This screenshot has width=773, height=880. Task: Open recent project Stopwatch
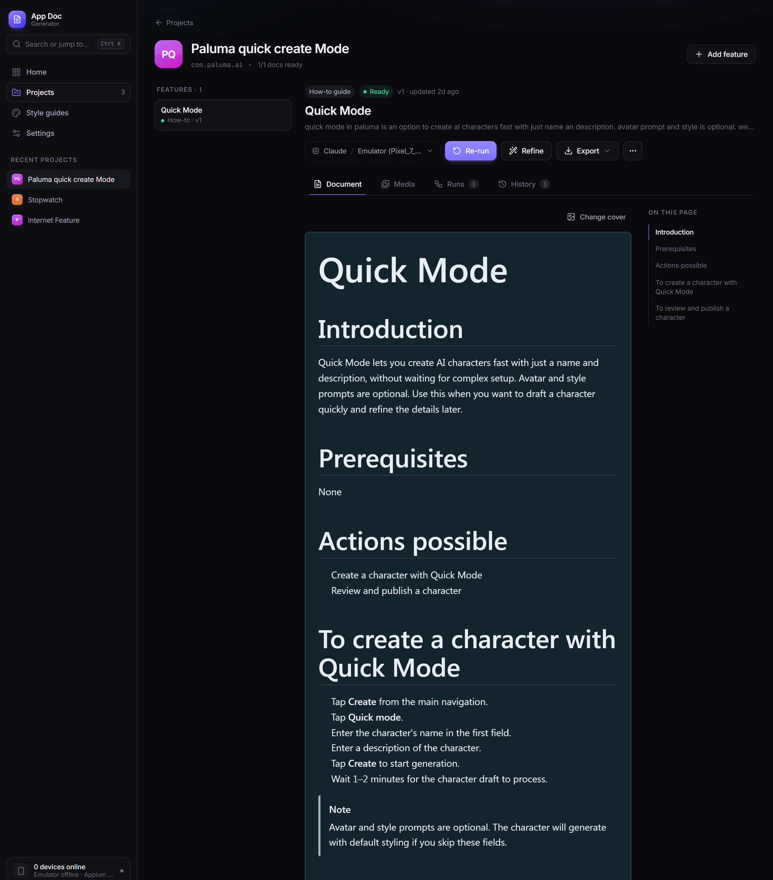(x=68, y=199)
